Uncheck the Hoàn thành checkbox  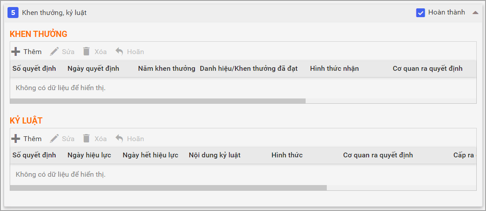(x=420, y=13)
